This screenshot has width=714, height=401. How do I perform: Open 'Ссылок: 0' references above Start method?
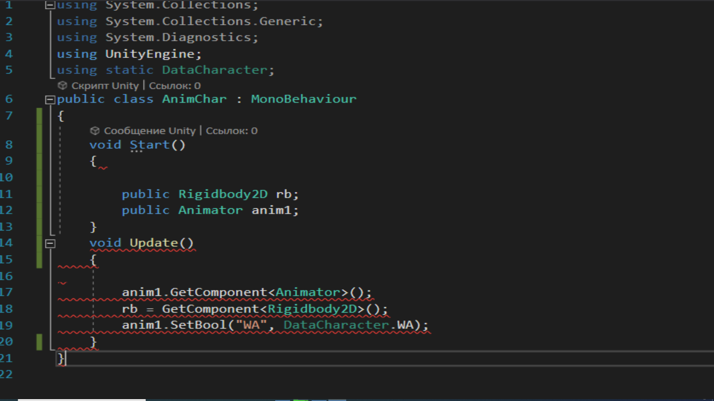pos(232,131)
